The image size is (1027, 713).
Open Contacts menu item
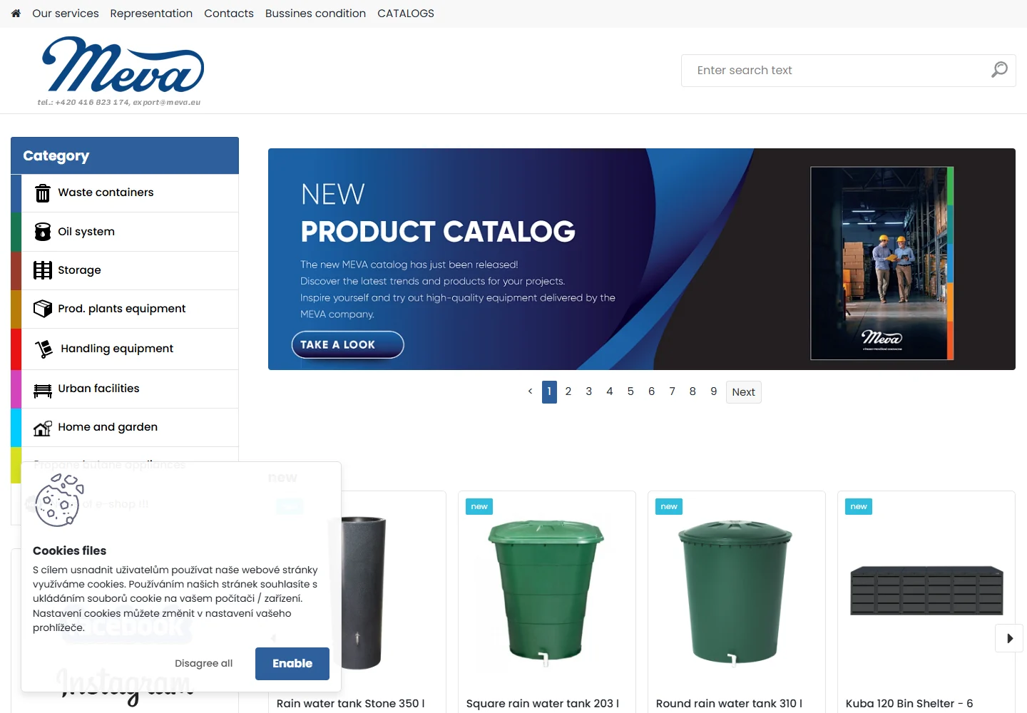229,14
